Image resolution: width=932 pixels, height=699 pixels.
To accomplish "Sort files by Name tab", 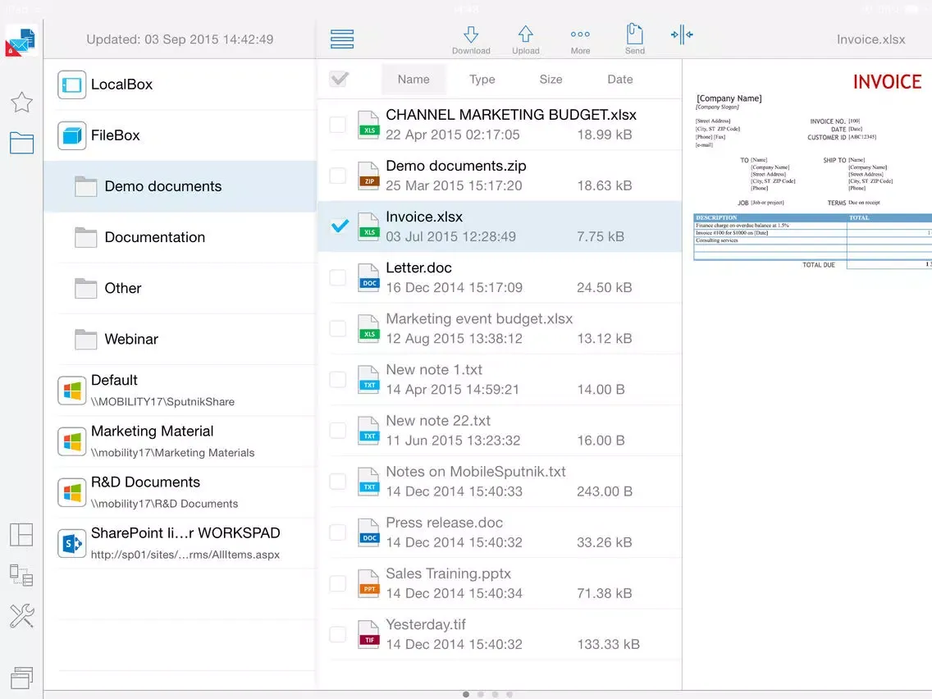I will pos(413,79).
